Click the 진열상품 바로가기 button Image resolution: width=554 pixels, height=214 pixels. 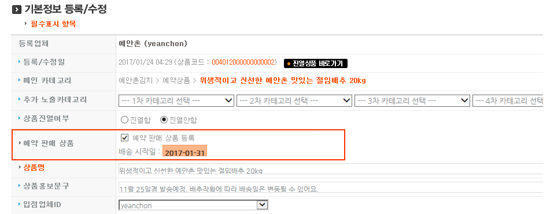pos(316,63)
